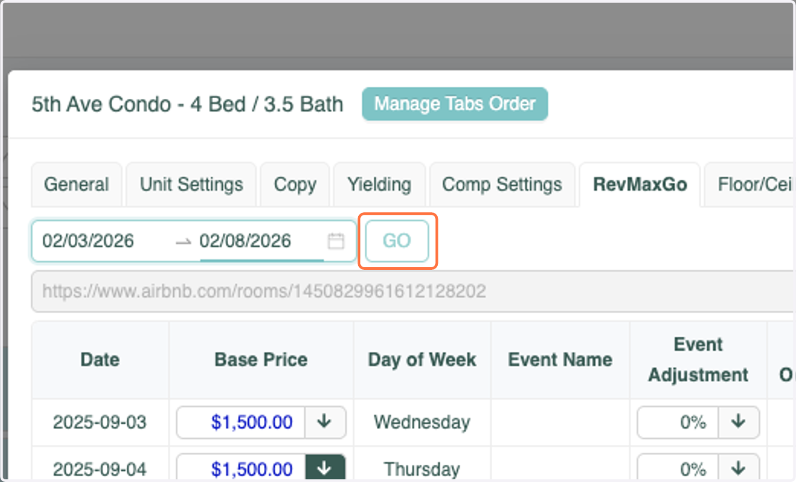The image size is (796, 482).
Task: Open the General tab
Action: (77, 184)
